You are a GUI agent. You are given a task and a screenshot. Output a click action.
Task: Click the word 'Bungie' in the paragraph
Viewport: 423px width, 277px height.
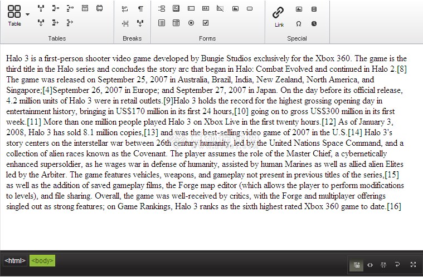click(x=212, y=58)
